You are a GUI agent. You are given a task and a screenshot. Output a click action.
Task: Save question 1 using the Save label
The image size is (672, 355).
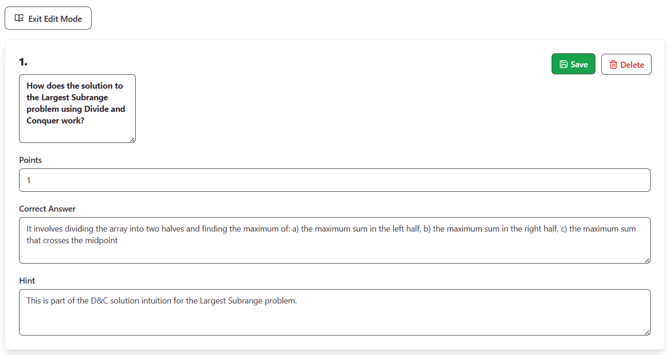pyautogui.click(x=579, y=65)
